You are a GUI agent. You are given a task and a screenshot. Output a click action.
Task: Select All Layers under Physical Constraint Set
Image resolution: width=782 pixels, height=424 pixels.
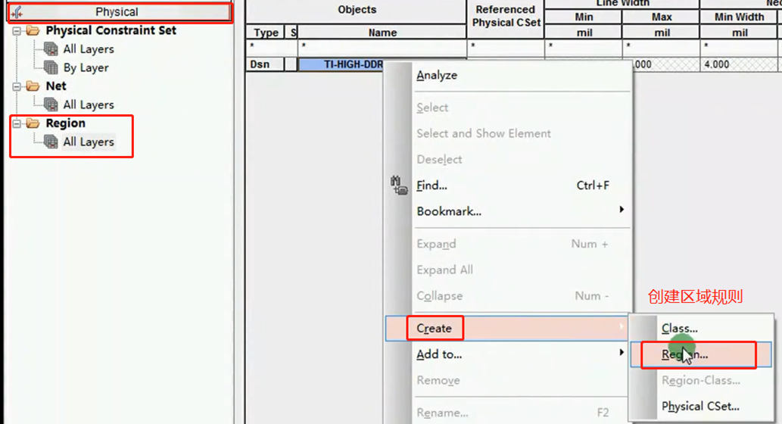click(89, 49)
